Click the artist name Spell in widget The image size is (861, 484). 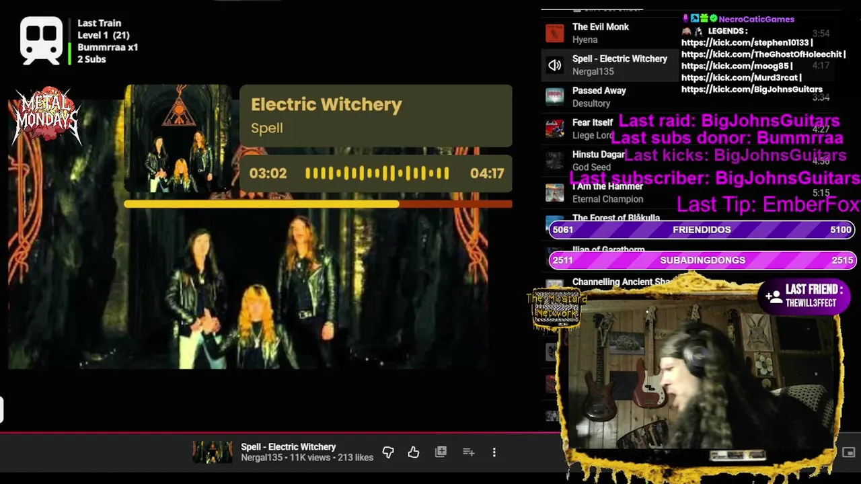click(267, 128)
